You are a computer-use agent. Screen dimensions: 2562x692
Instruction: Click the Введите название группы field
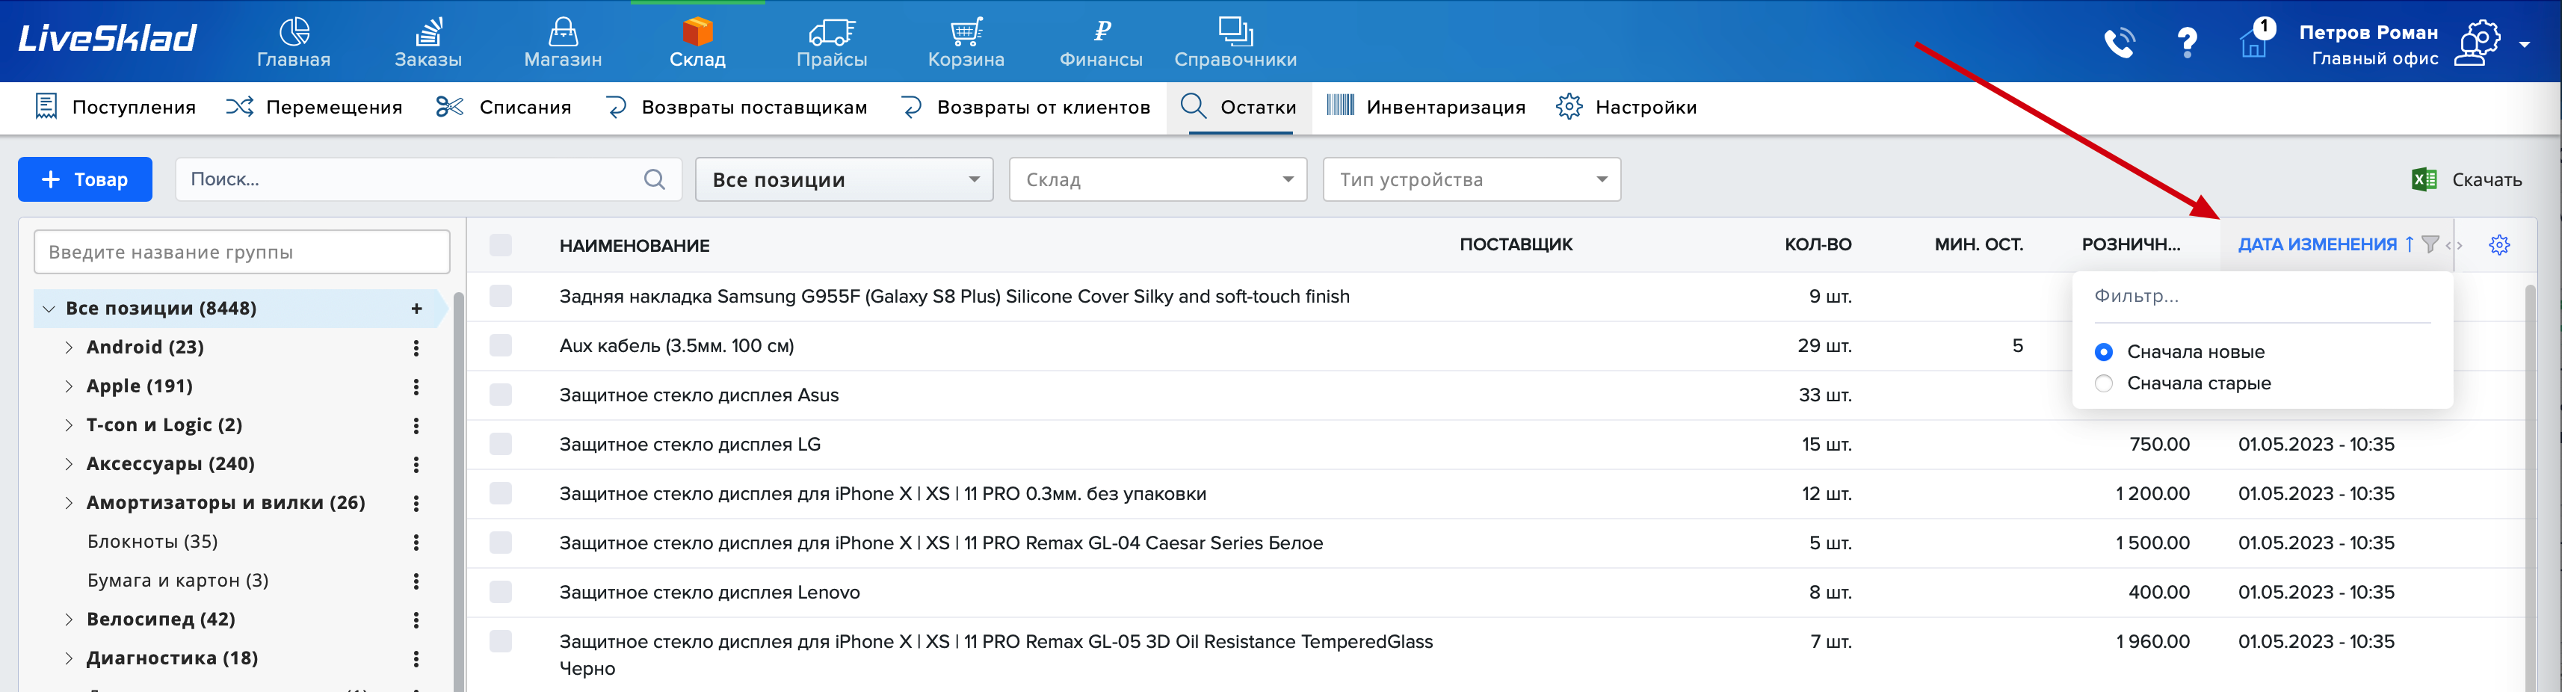pos(241,253)
